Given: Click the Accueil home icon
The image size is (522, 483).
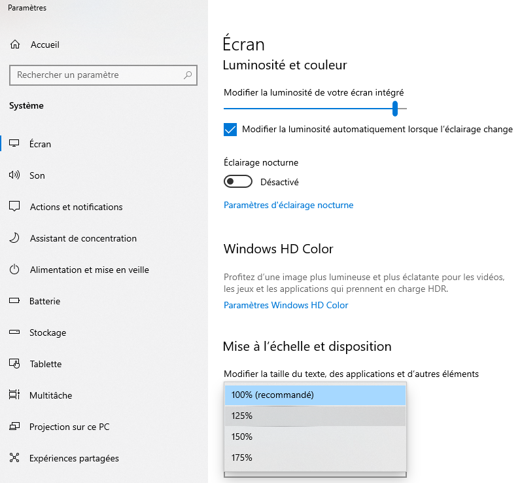Looking at the screenshot, I should click(x=14, y=45).
